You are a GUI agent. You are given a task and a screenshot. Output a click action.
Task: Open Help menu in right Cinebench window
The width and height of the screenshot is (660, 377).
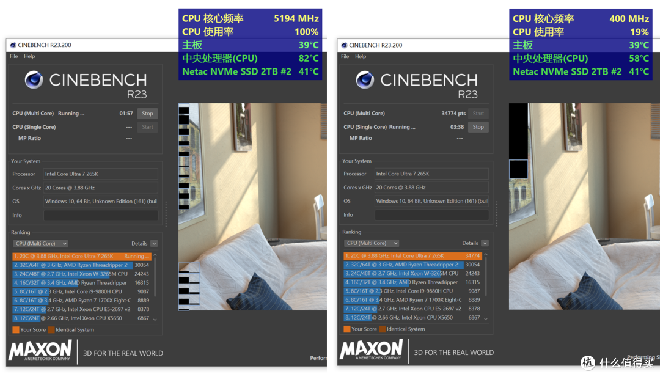361,56
